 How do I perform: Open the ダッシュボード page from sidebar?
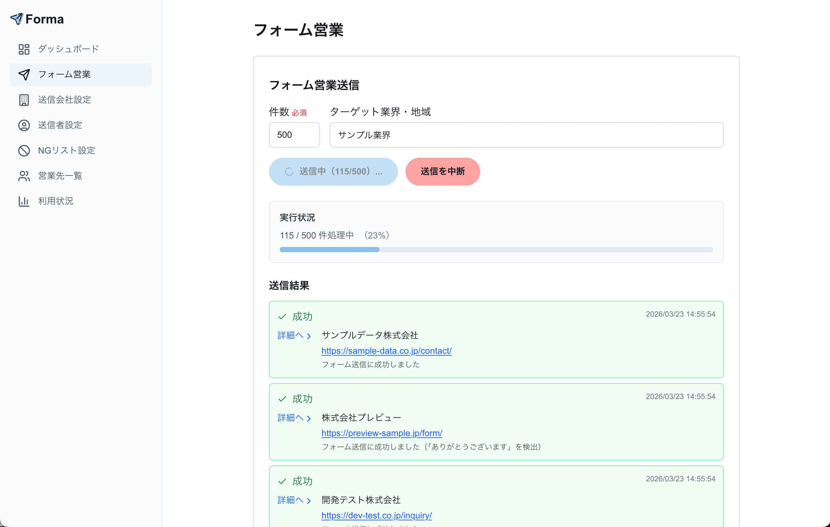pos(67,48)
